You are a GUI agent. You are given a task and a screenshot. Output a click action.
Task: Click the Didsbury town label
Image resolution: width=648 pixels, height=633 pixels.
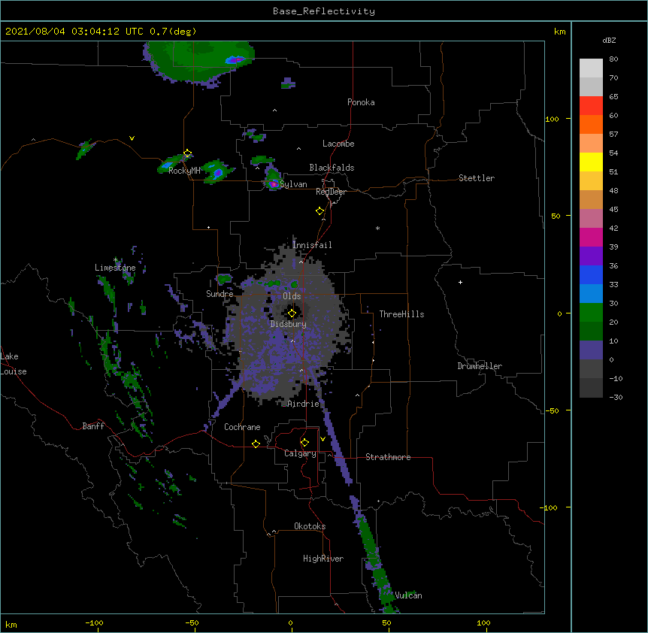[288, 324]
